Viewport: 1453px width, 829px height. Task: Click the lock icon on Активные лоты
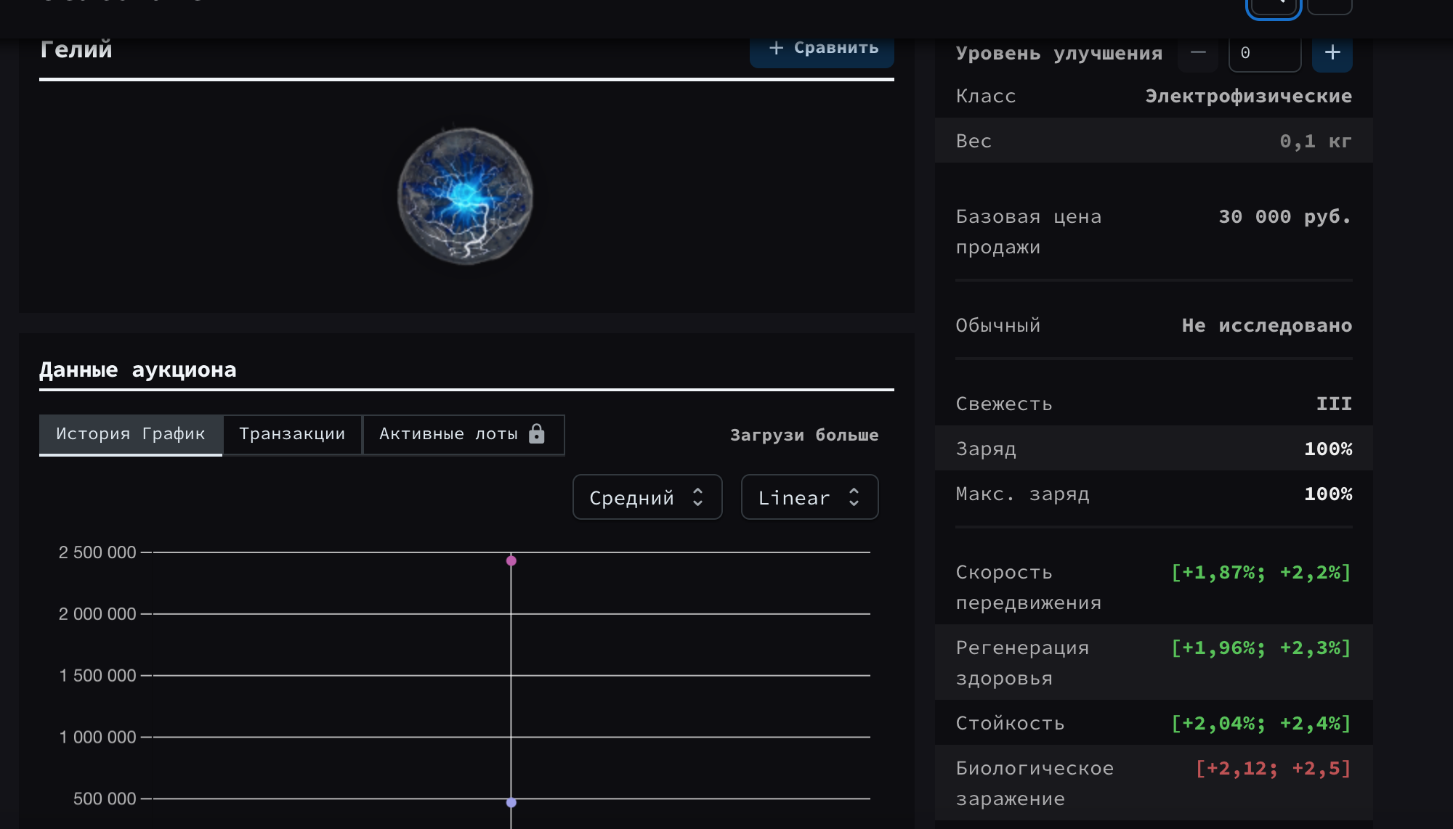coord(537,433)
